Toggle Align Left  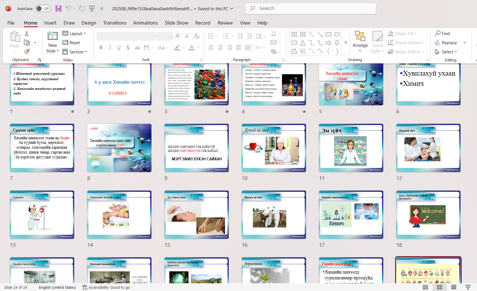click(x=211, y=48)
